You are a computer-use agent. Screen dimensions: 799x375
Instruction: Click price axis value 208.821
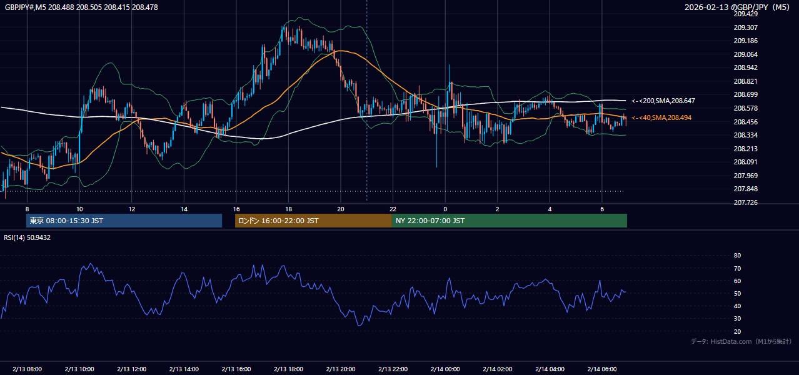tap(745, 81)
